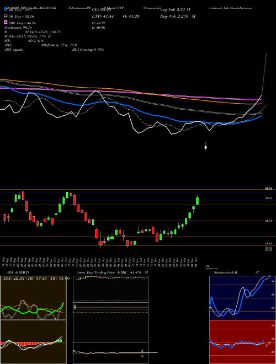Click the isolated white candlestick in the moving-average chart
Image resolution: width=276 pixels, height=364 pixels.
tap(205, 147)
